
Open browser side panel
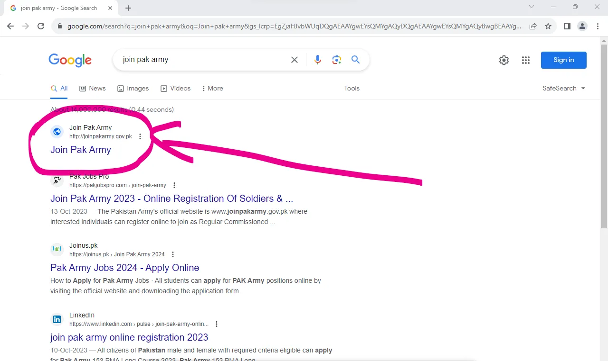[x=567, y=26]
